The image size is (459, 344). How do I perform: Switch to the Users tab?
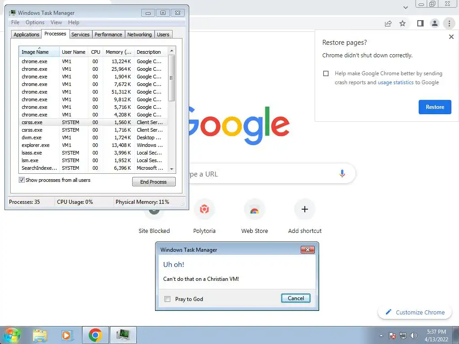coord(163,34)
